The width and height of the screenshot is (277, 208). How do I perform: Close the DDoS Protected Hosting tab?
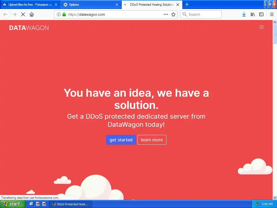click(x=178, y=5)
